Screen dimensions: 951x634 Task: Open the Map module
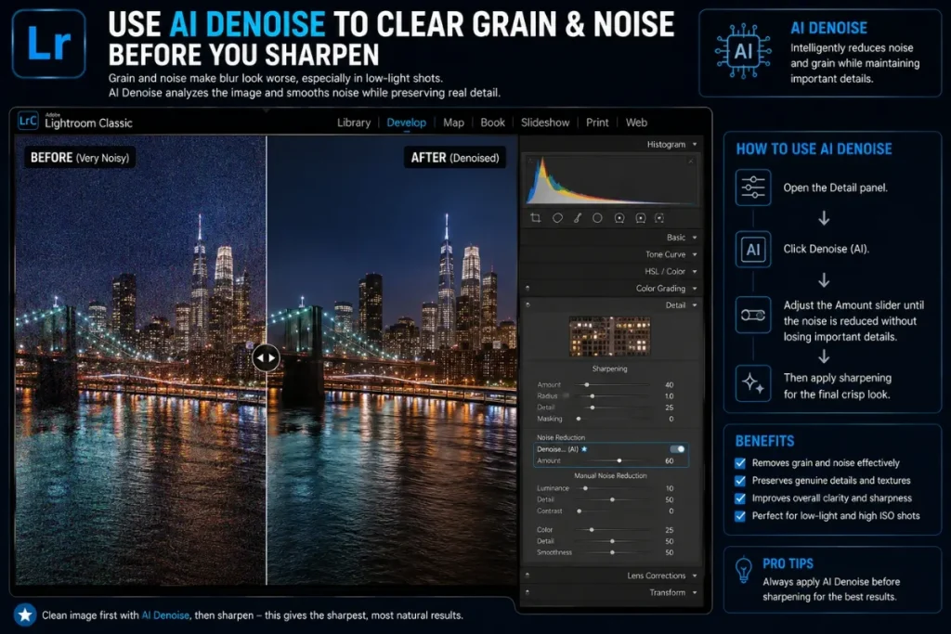[453, 123]
